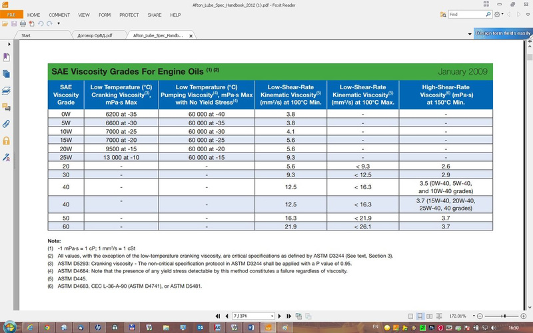The width and height of the screenshot is (533, 333).
Task: Open the Bookmarks panel in left sidebar
Action: 6,57
